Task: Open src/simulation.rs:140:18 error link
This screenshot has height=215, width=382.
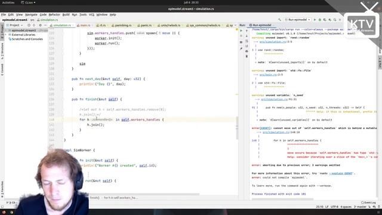Action: [x=276, y=133]
